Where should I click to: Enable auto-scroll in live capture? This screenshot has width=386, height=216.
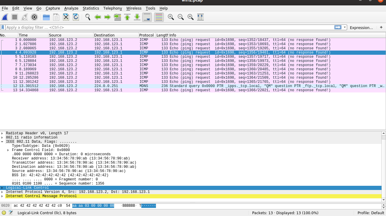[x=147, y=17]
